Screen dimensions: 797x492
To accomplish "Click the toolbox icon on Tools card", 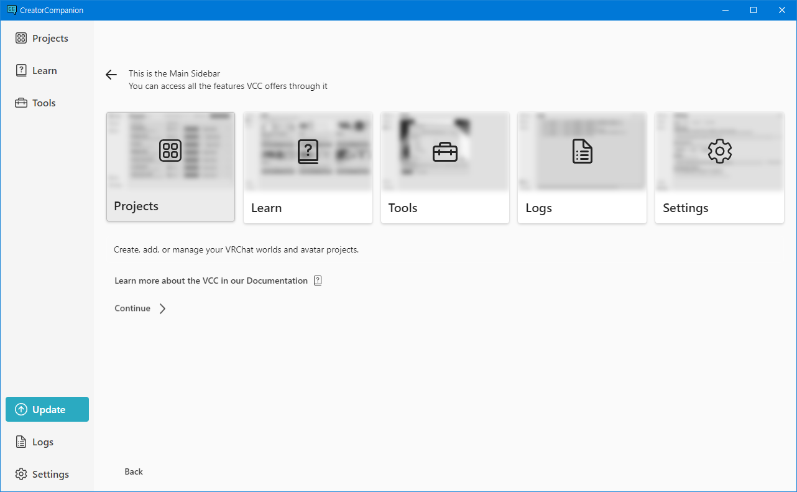I will point(445,151).
